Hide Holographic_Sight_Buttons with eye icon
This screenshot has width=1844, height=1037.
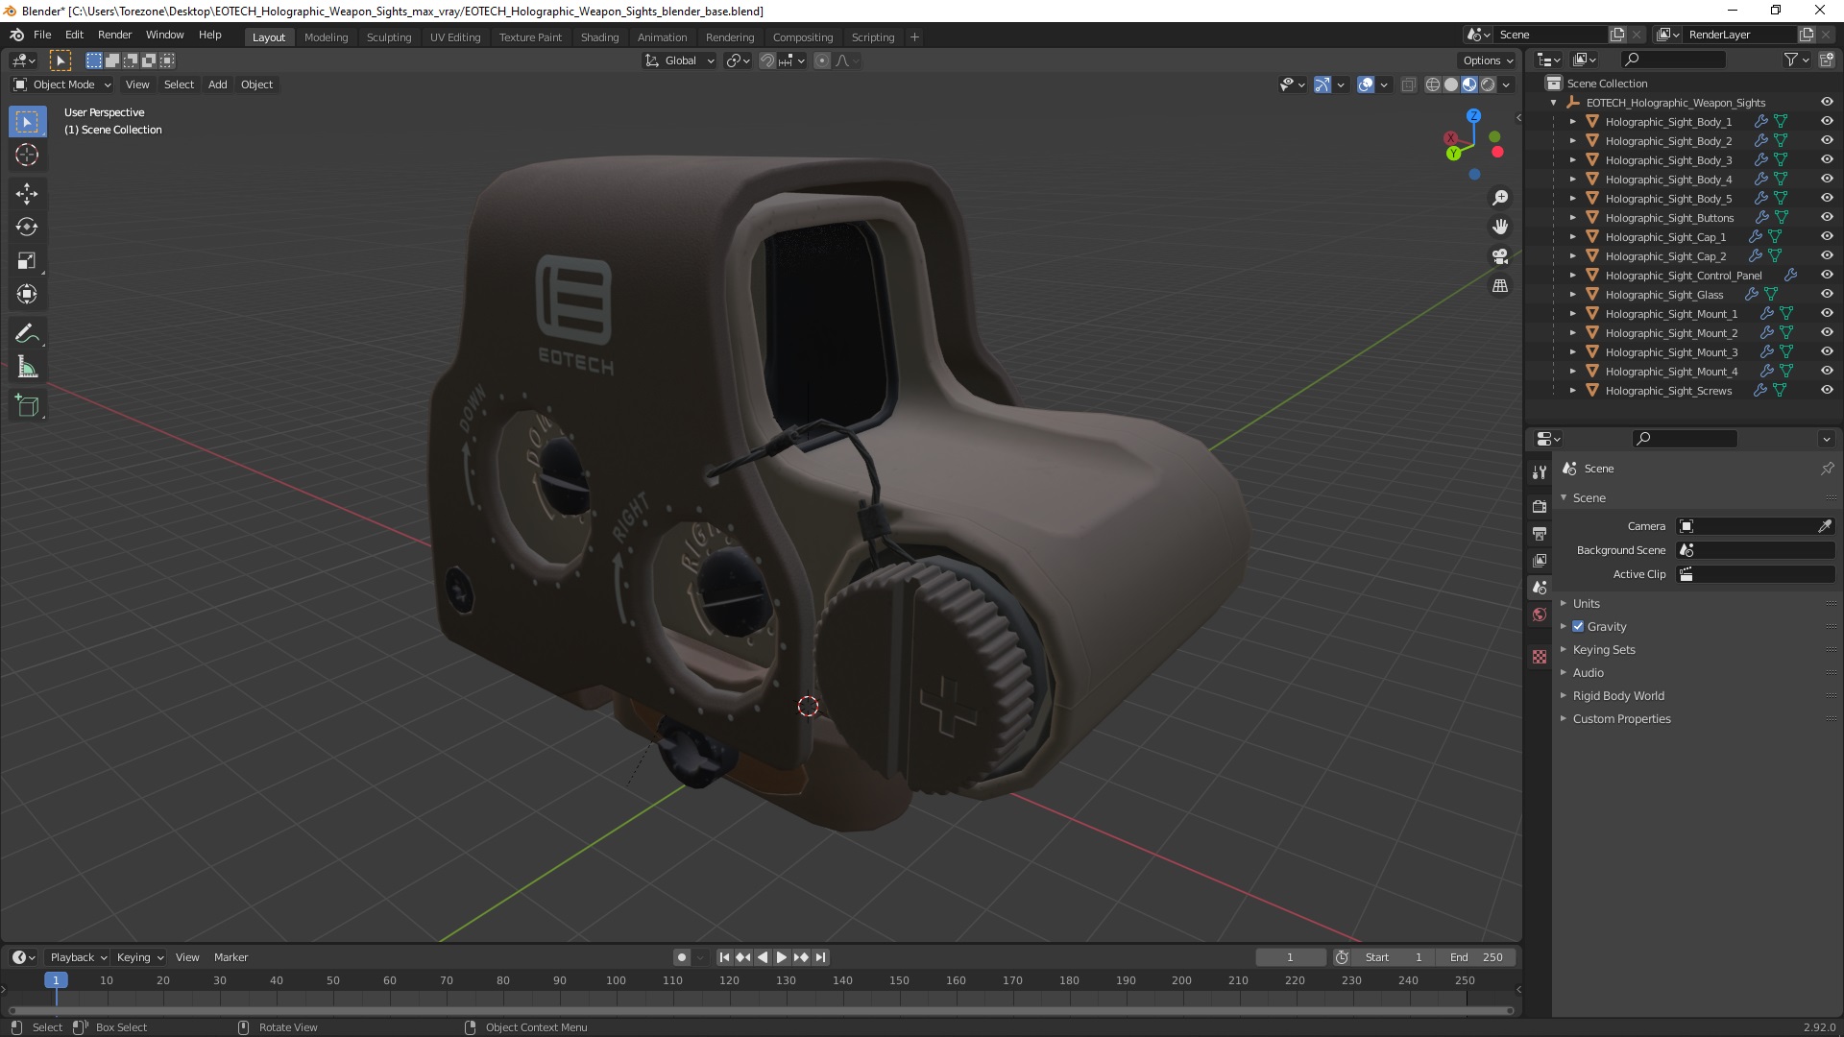point(1827,217)
